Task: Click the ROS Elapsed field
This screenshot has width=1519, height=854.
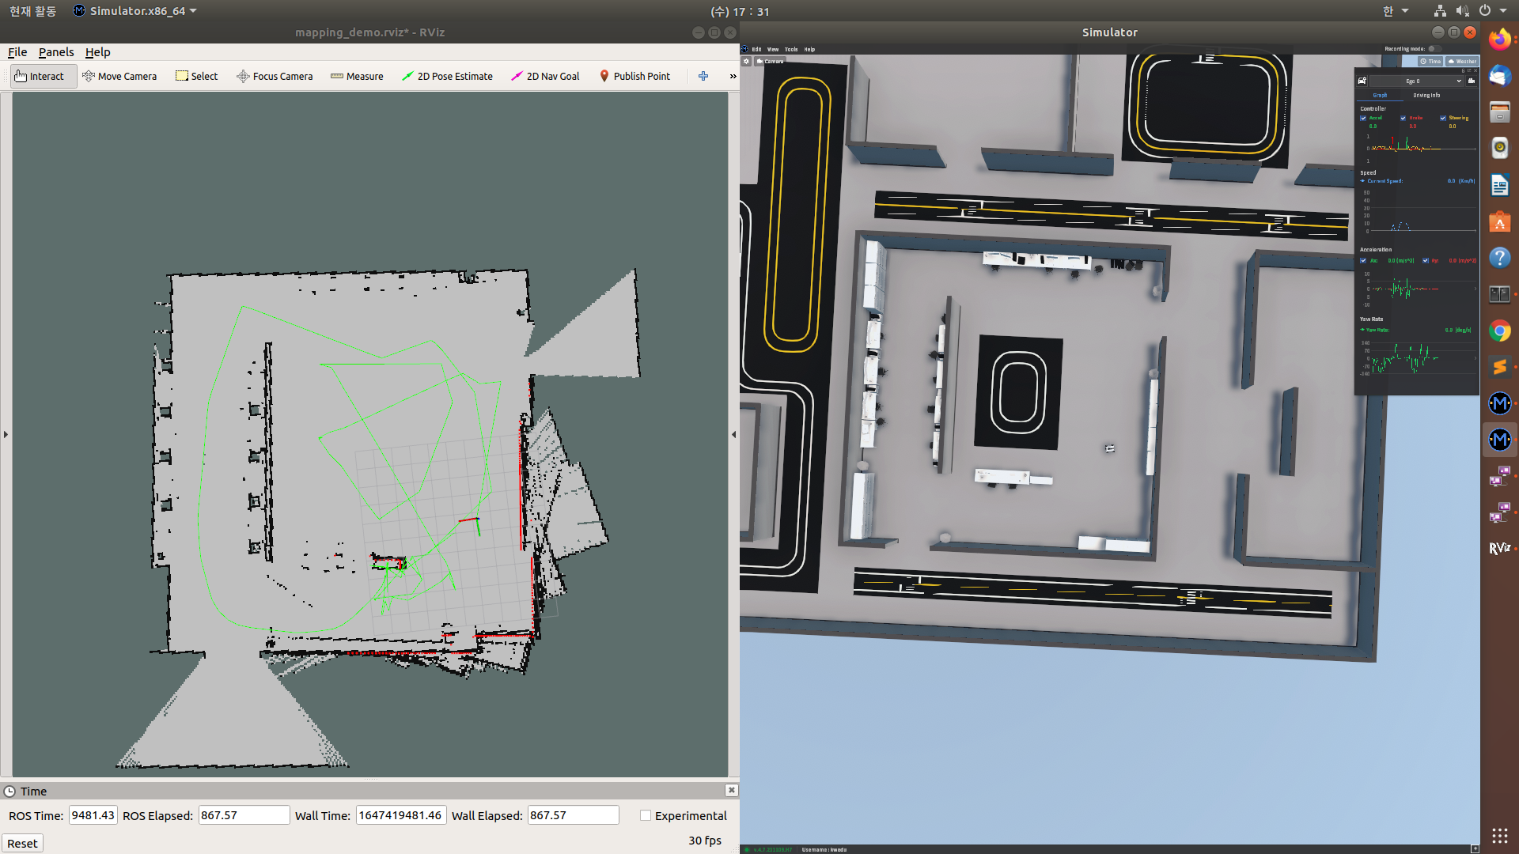Action: click(244, 815)
